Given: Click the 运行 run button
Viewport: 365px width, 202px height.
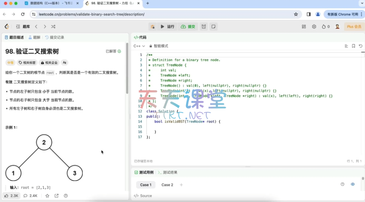Looking at the screenshot, I should click(168, 26).
